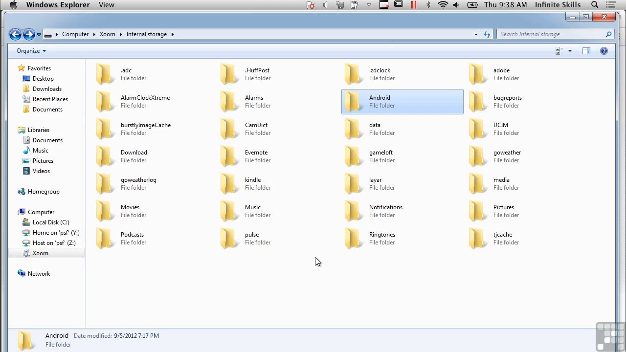Image resolution: width=626 pixels, height=352 pixels.
Task: Select the Alarms folder icon
Action: click(x=228, y=102)
